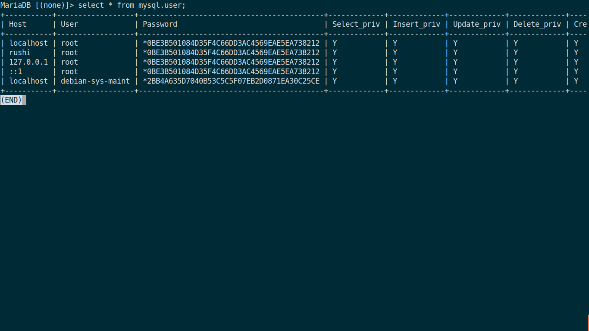Click Delete_priv Y in the debian-sys-maint row

[x=516, y=81]
